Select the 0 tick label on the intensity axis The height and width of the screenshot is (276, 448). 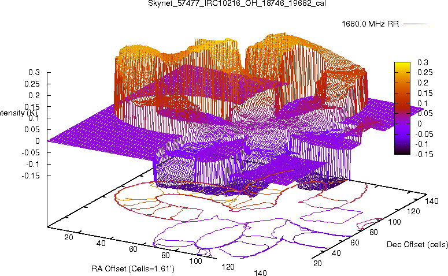click(x=38, y=141)
